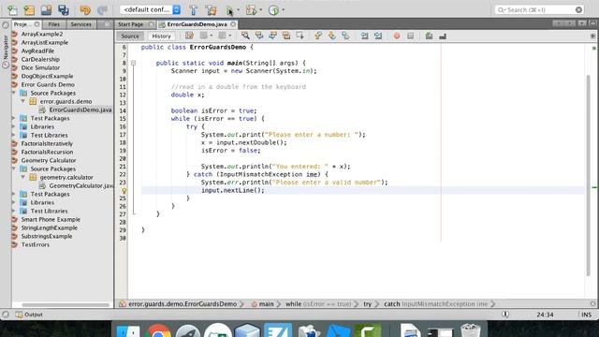Click main in the breadcrumb bar
The image size is (599, 337).
coord(266,303)
